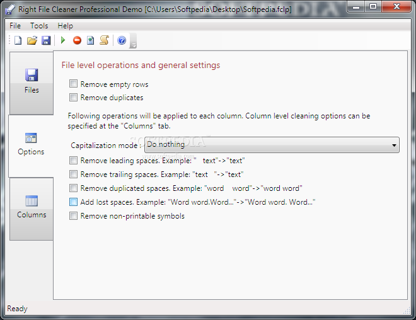Select the Options side tab
This screenshot has height=320, width=416.
point(31,146)
